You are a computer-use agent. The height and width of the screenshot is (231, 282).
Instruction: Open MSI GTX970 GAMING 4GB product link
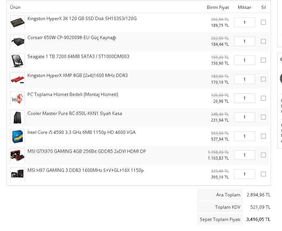pos(87,151)
